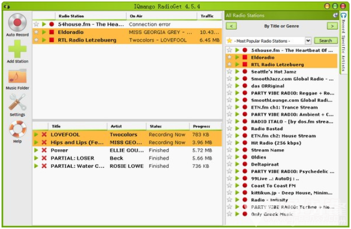Star the Stream Name station
The width and height of the screenshot is (351, 229).
pyautogui.click(x=229, y=150)
